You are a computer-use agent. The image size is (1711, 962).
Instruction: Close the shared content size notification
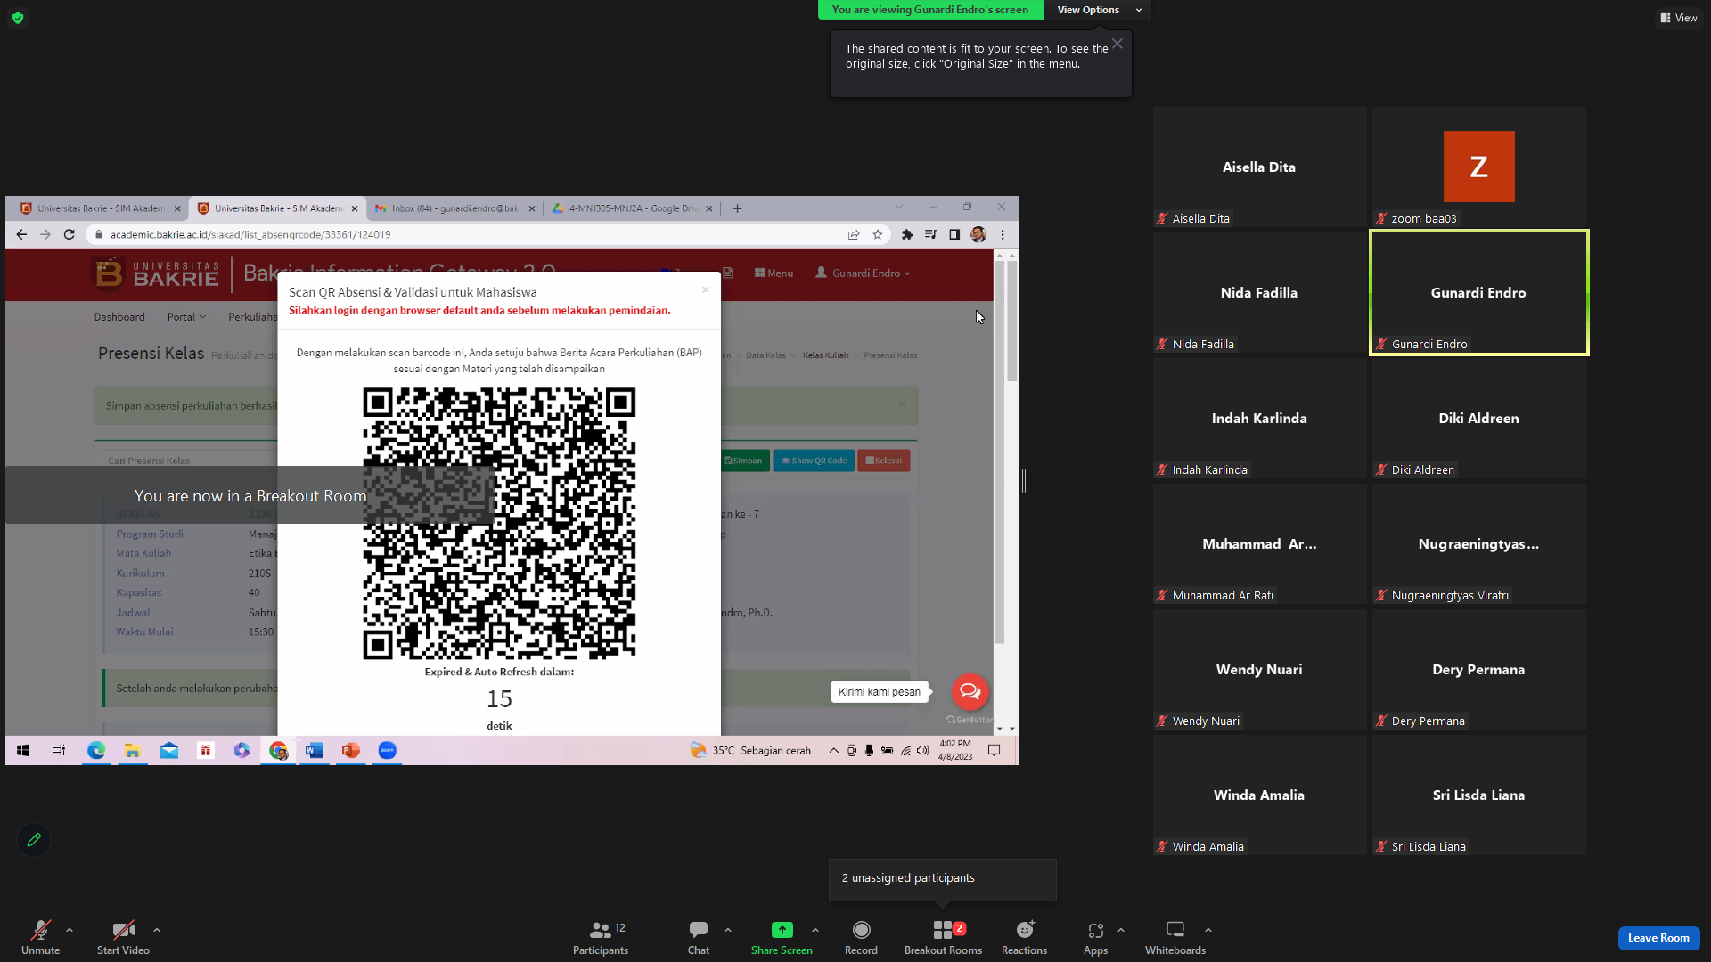tap(1117, 44)
